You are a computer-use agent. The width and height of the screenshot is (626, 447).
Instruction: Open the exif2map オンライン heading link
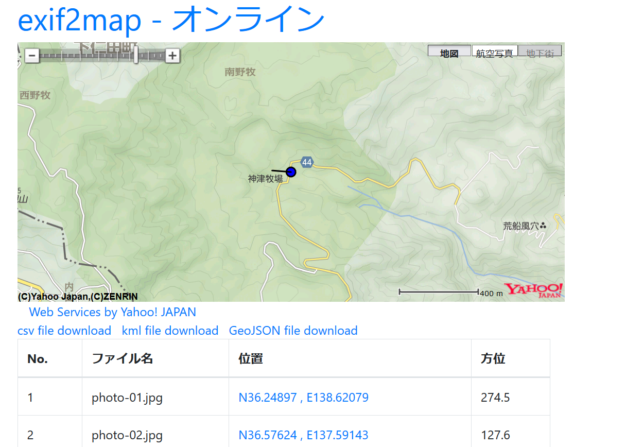coord(170,19)
